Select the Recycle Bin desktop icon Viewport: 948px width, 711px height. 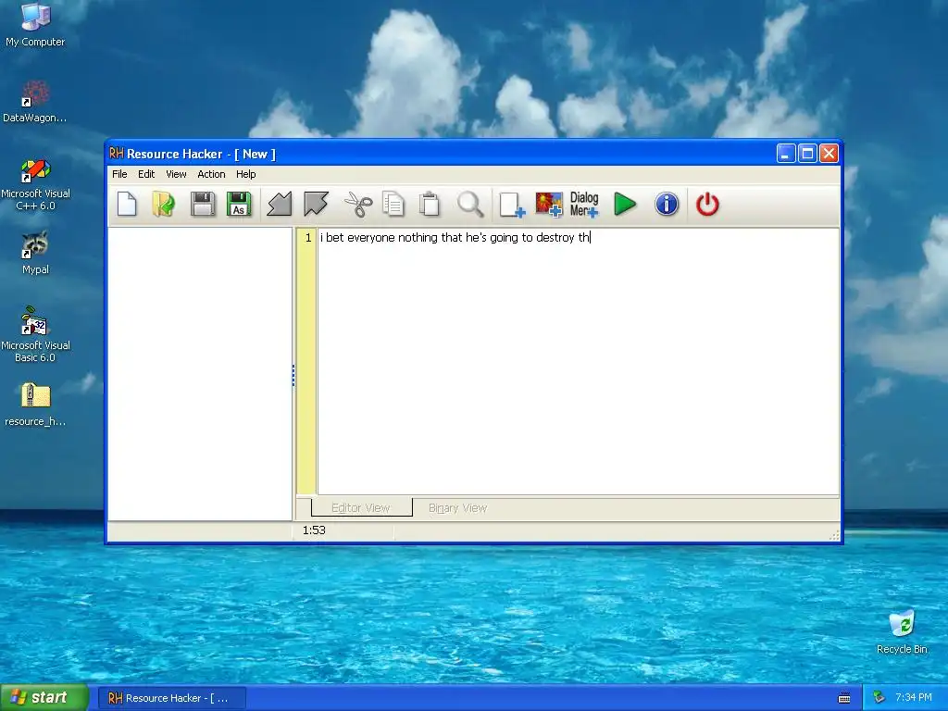coord(902,631)
